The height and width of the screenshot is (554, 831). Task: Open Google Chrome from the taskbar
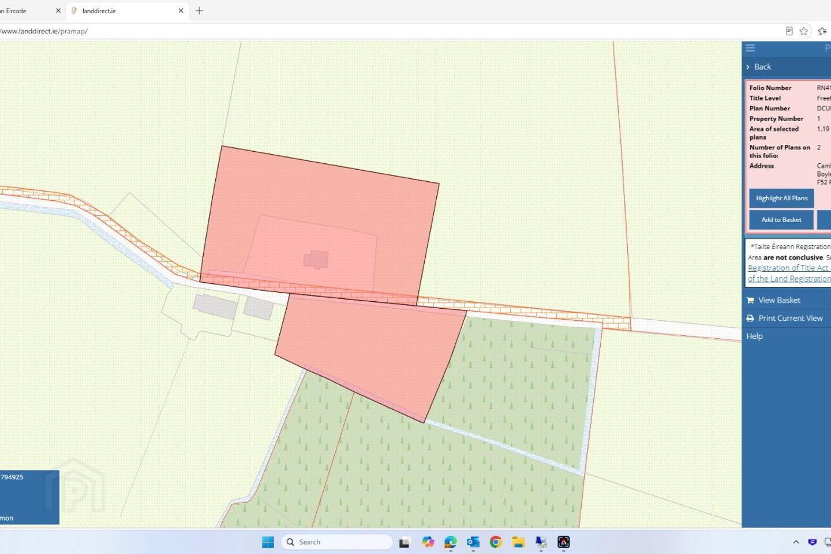click(x=496, y=542)
